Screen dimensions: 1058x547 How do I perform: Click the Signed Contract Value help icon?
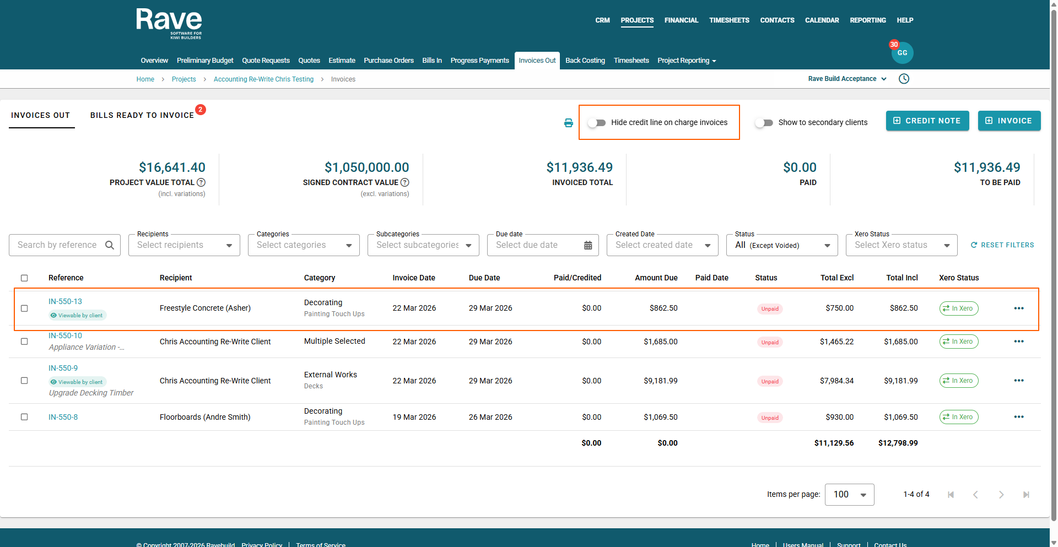[x=405, y=182]
